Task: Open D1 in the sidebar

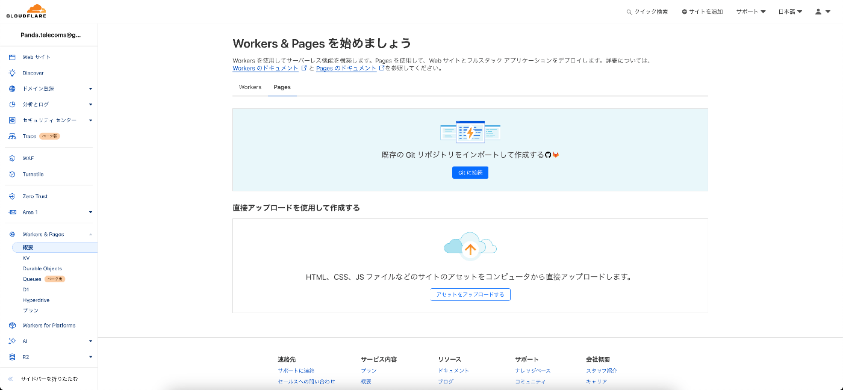Action: 26,289
